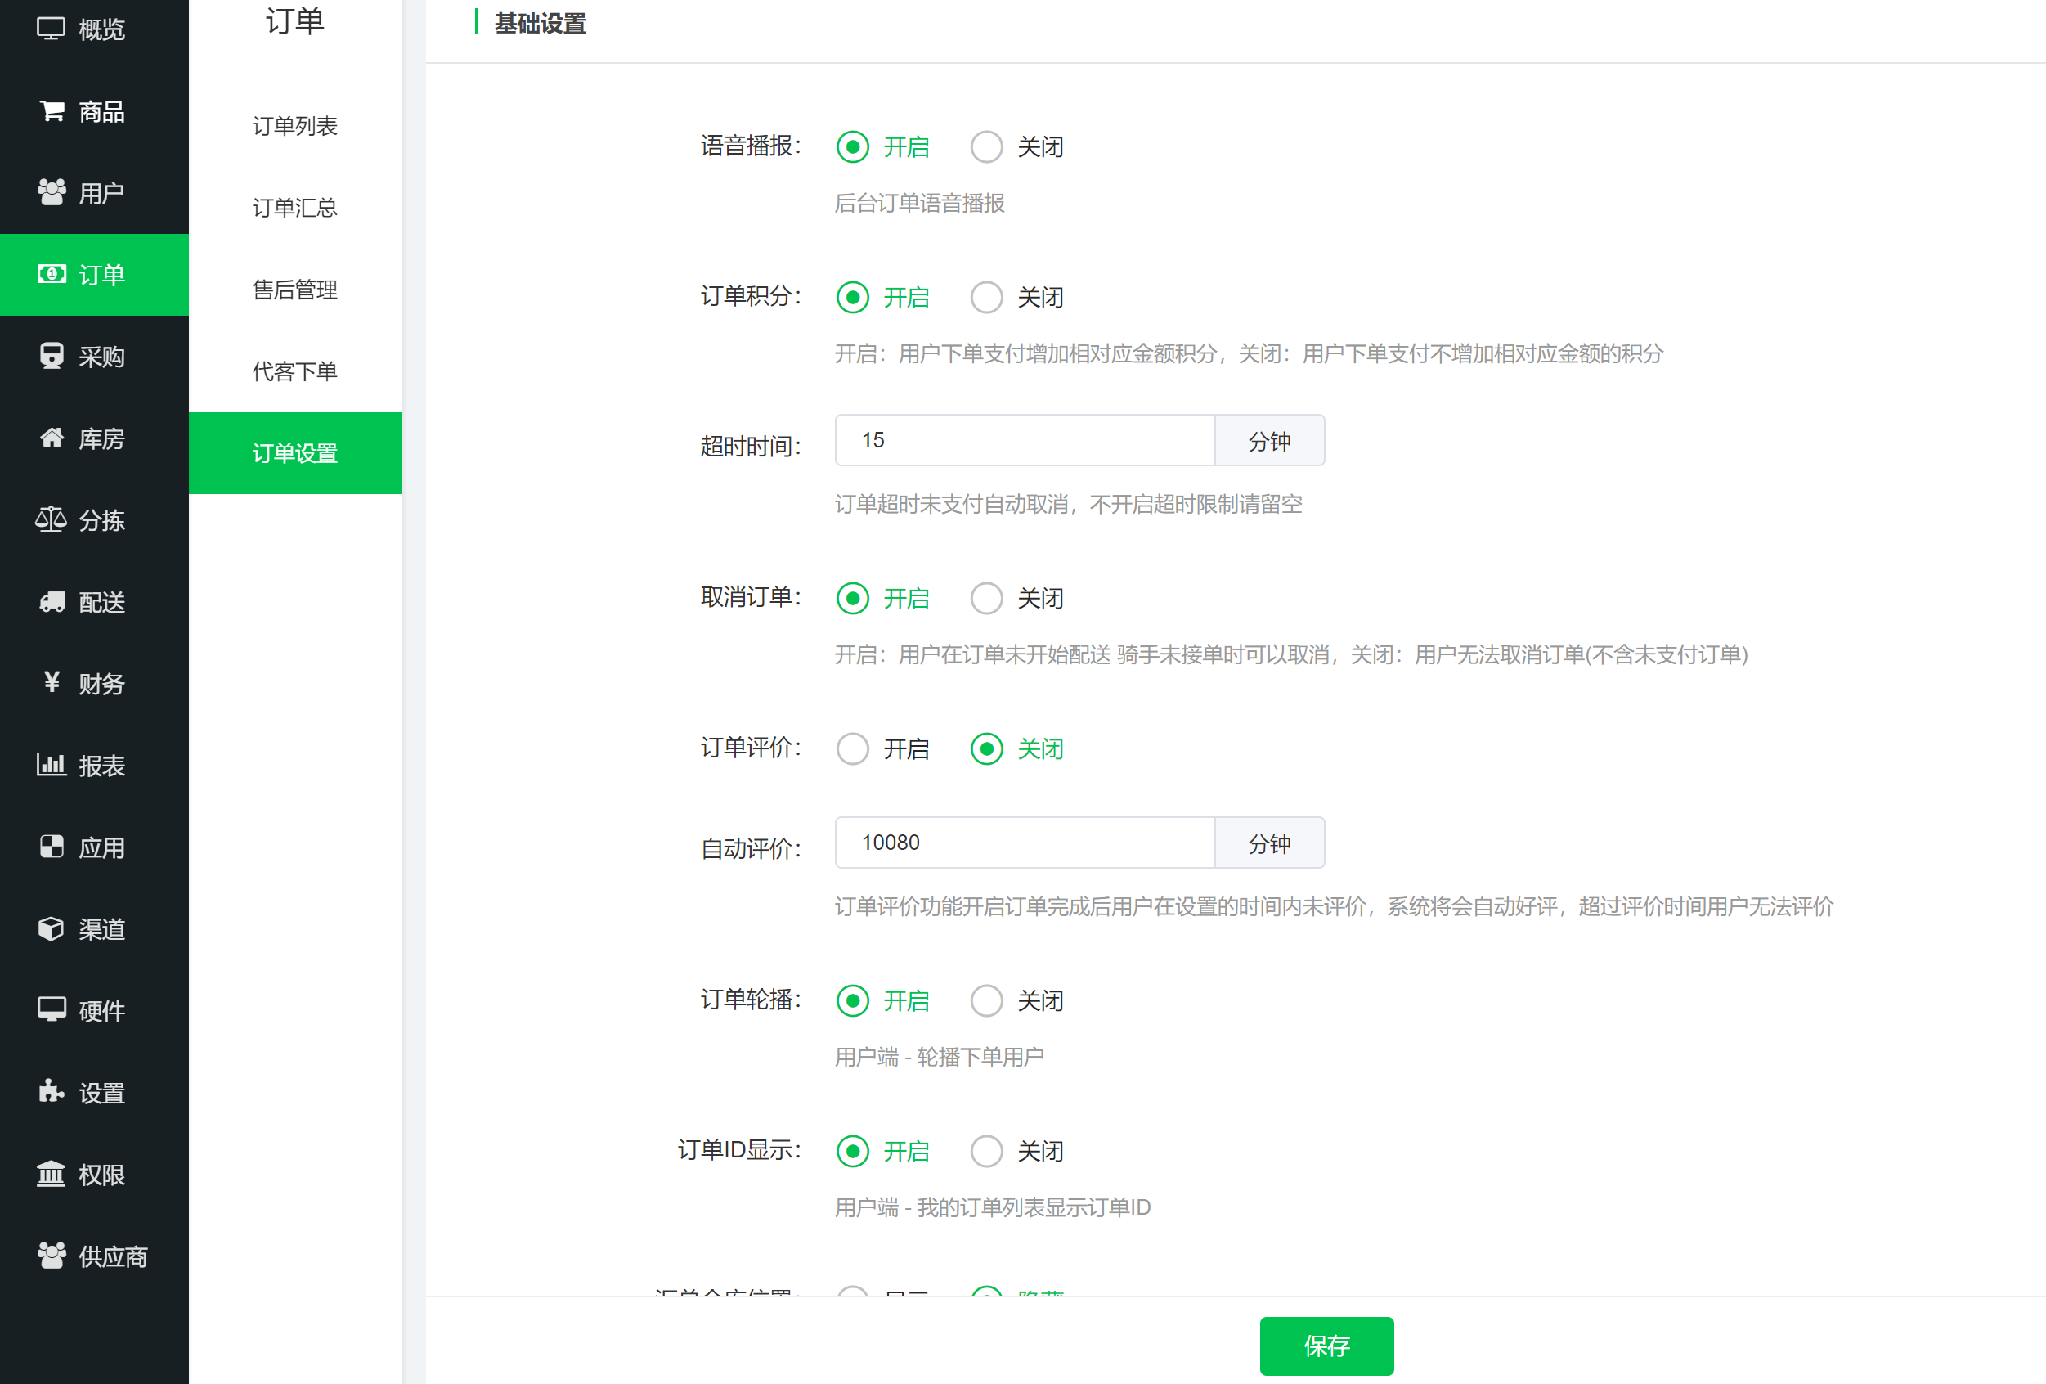The height and width of the screenshot is (1384, 2046).
Task: Disable 语音播报 by selecting 关闭
Action: click(x=986, y=146)
